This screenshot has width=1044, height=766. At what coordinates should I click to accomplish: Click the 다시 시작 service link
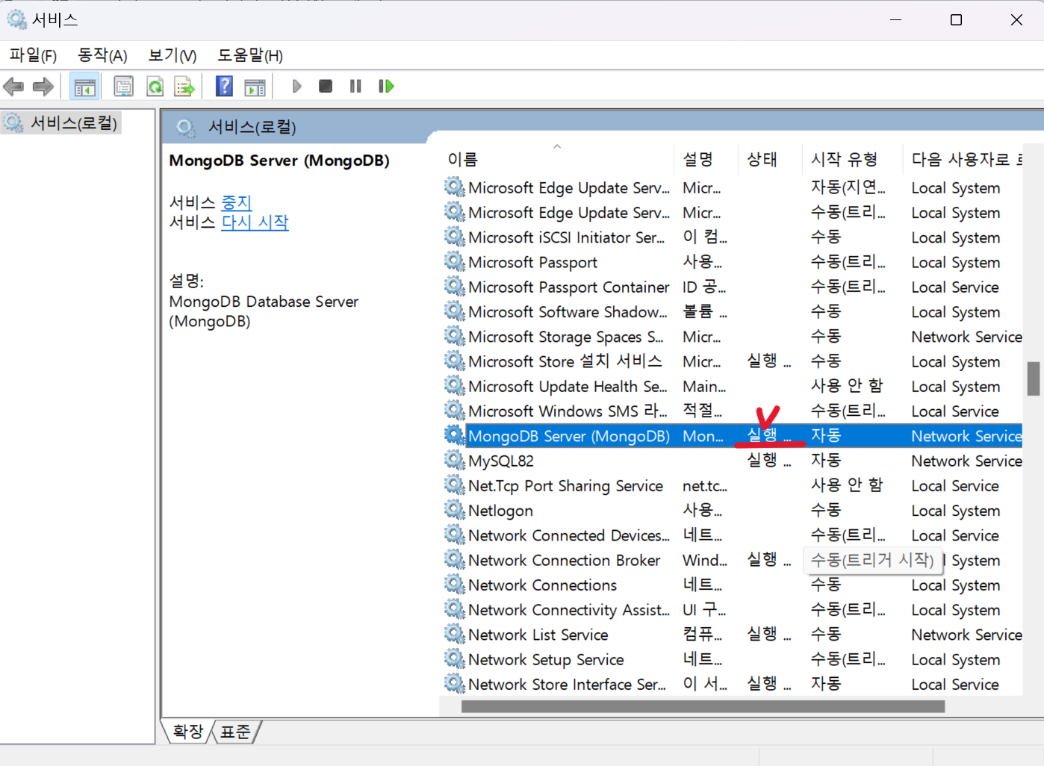[x=255, y=222]
